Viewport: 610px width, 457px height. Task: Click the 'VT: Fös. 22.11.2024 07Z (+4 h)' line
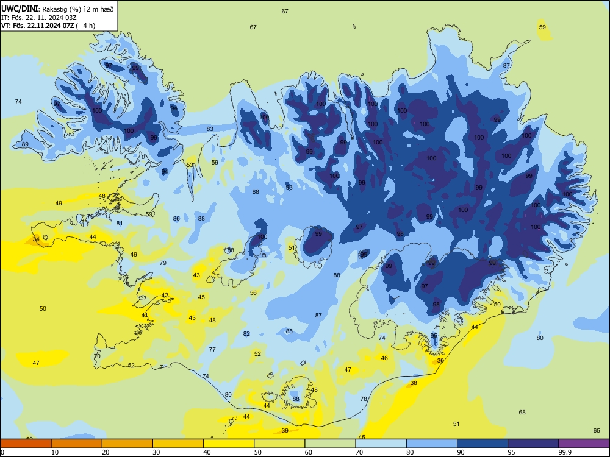point(48,26)
